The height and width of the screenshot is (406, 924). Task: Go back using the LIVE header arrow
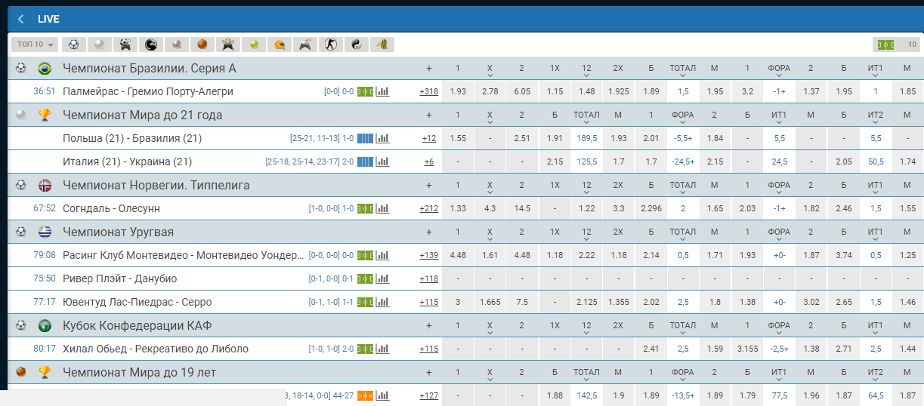20,19
